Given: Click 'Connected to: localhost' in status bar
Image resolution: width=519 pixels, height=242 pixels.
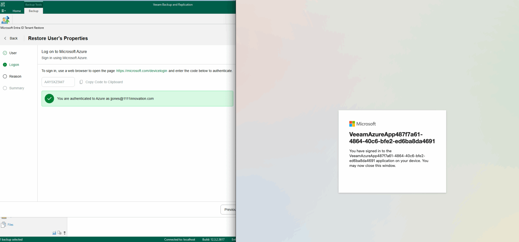Looking at the screenshot, I should (180, 239).
